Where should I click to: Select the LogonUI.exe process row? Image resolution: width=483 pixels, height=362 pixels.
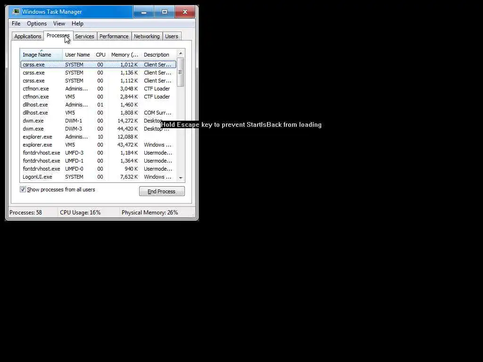click(98, 177)
